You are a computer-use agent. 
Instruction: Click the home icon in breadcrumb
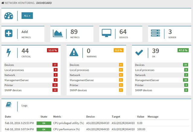(3, 3)
